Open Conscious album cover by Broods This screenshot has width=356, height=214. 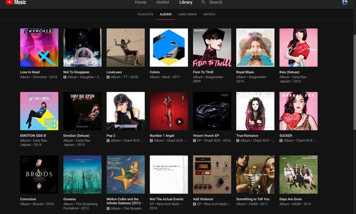39,174
